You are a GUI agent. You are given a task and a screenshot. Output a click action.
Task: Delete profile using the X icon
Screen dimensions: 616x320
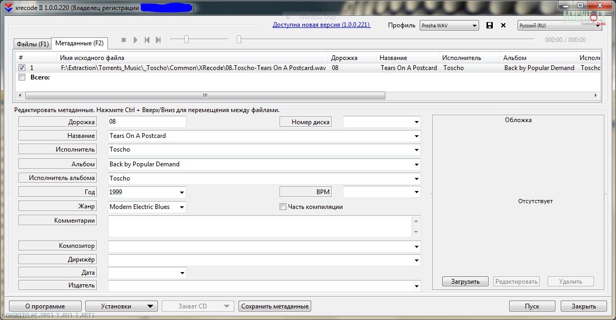[x=503, y=25]
